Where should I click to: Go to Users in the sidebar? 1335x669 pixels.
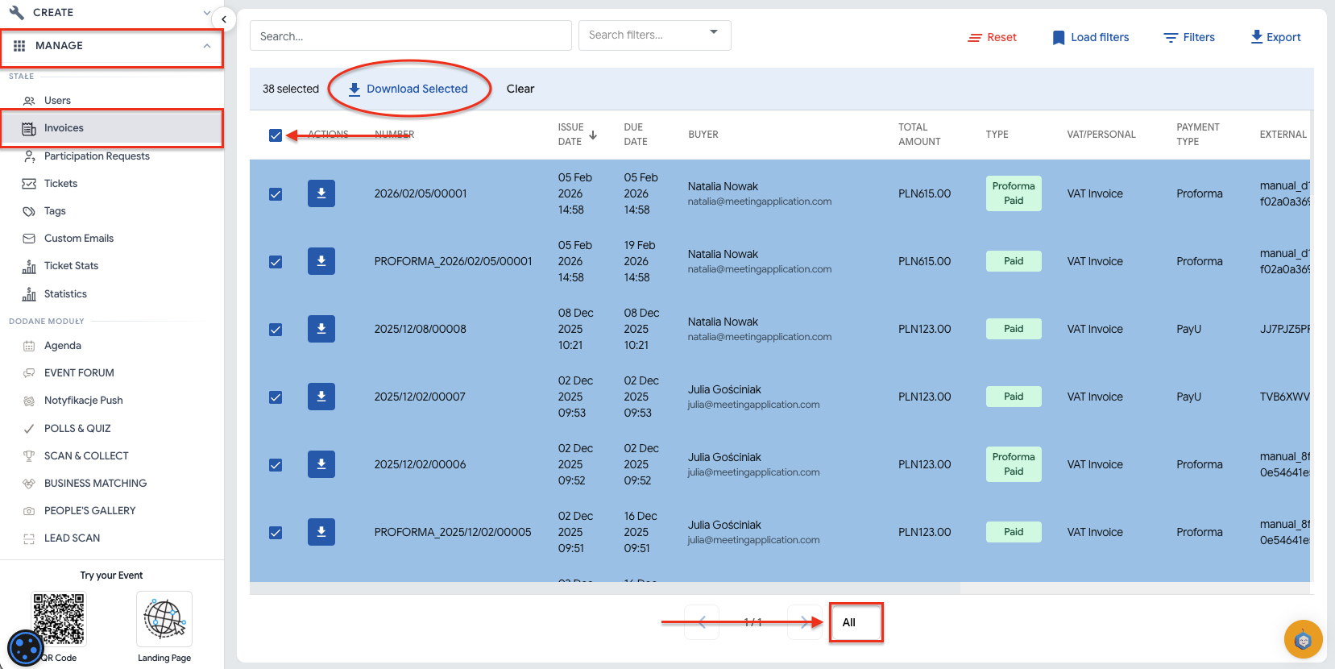[57, 101]
